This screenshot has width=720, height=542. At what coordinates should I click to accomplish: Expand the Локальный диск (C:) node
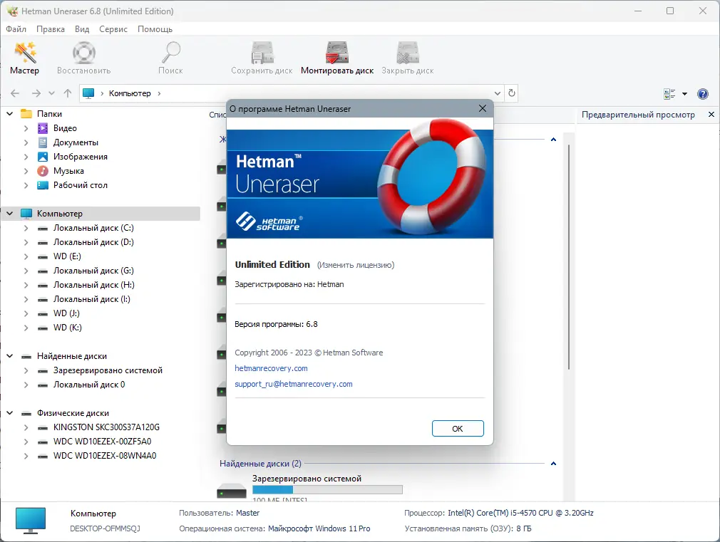(x=27, y=227)
